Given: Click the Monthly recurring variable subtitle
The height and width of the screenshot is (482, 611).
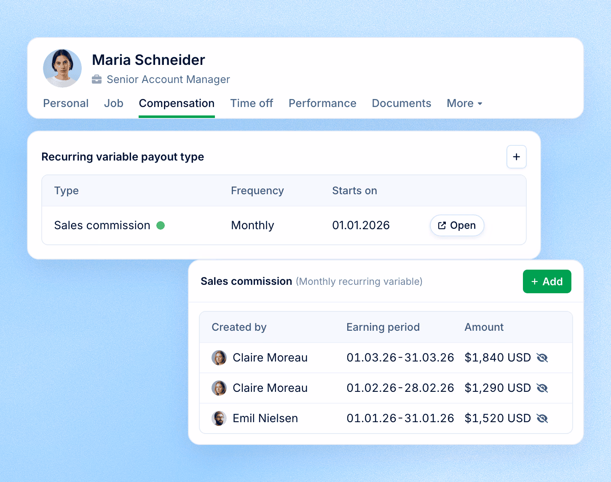Looking at the screenshot, I should point(359,281).
